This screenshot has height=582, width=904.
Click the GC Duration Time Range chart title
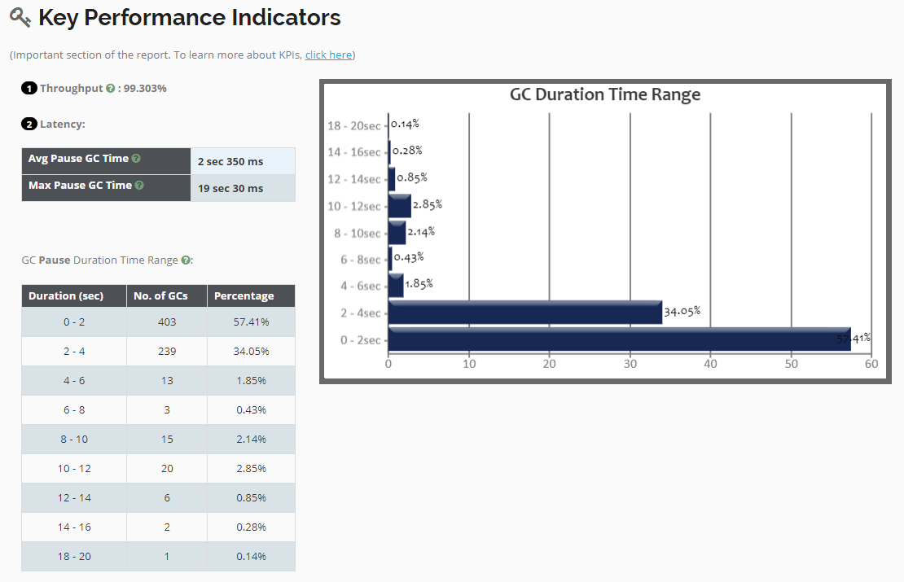pyautogui.click(x=604, y=94)
